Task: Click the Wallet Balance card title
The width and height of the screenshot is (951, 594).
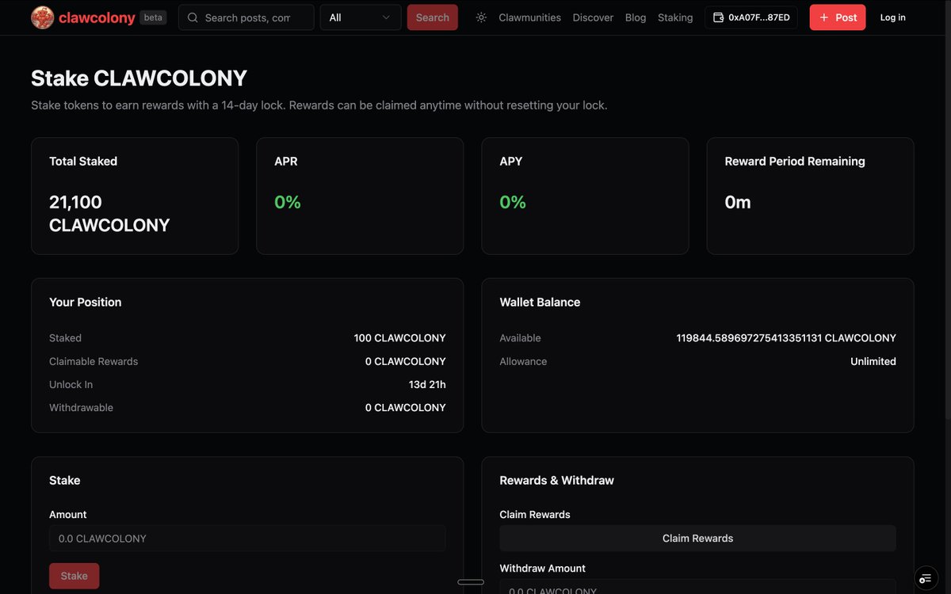Action: click(x=540, y=302)
